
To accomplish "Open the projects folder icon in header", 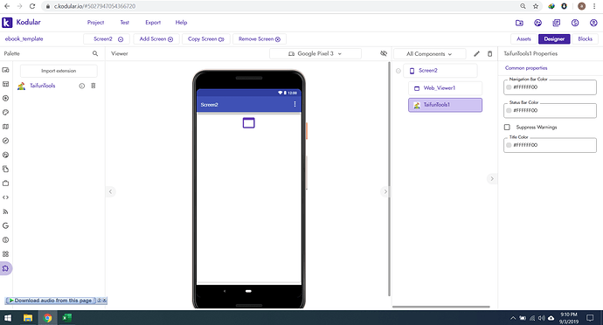I will 519,23.
